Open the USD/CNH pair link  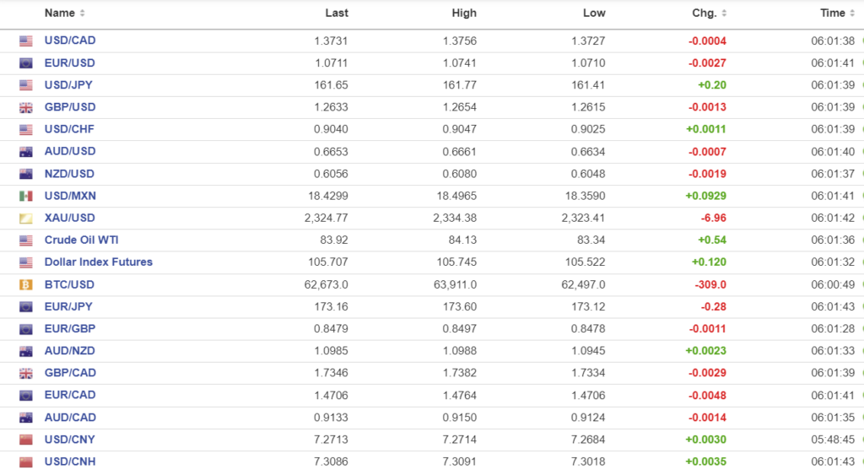[x=70, y=462]
